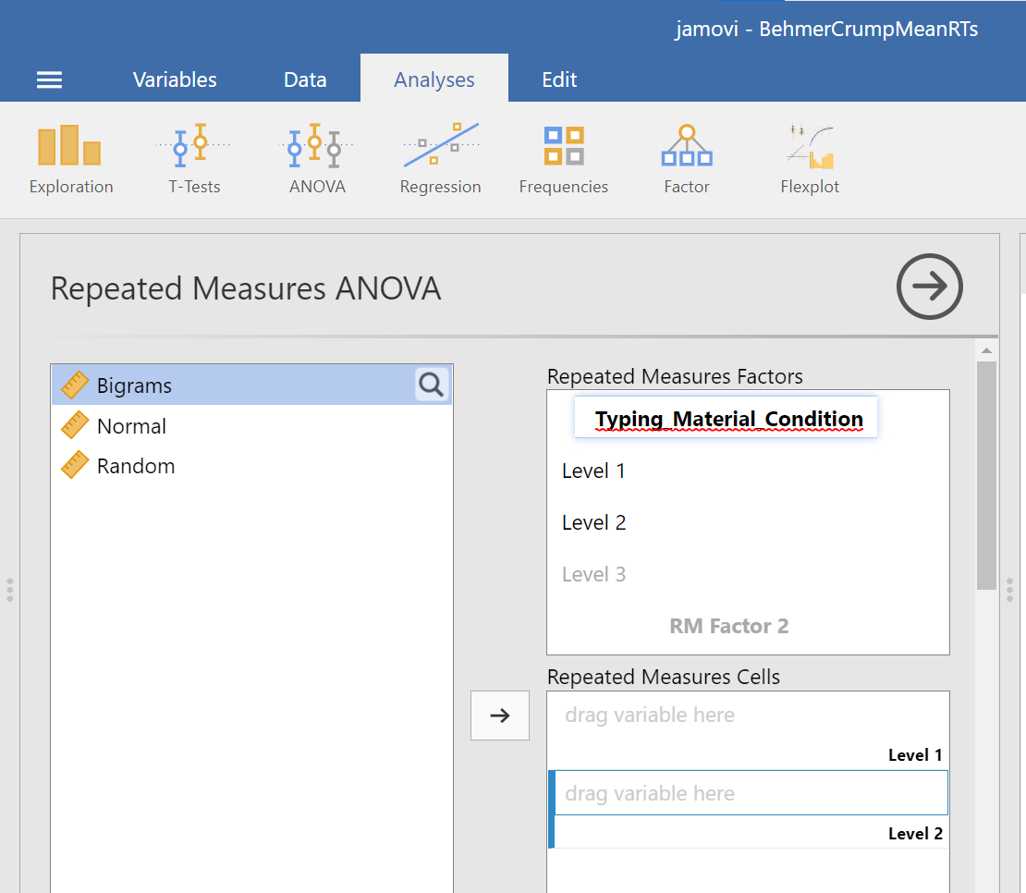This screenshot has height=893, width=1026.
Task: Open the Frequencies analyses menu
Action: (564, 159)
